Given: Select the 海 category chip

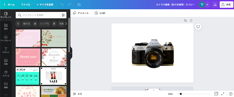Looking at the screenshot, I should [x=35, y=24].
